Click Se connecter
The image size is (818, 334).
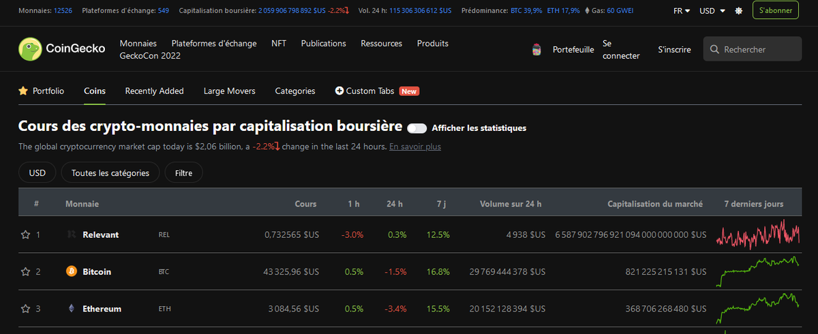click(621, 50)
